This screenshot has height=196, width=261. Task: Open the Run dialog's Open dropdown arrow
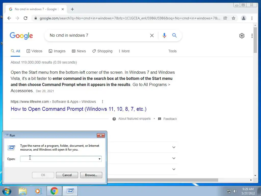[99, 159]
